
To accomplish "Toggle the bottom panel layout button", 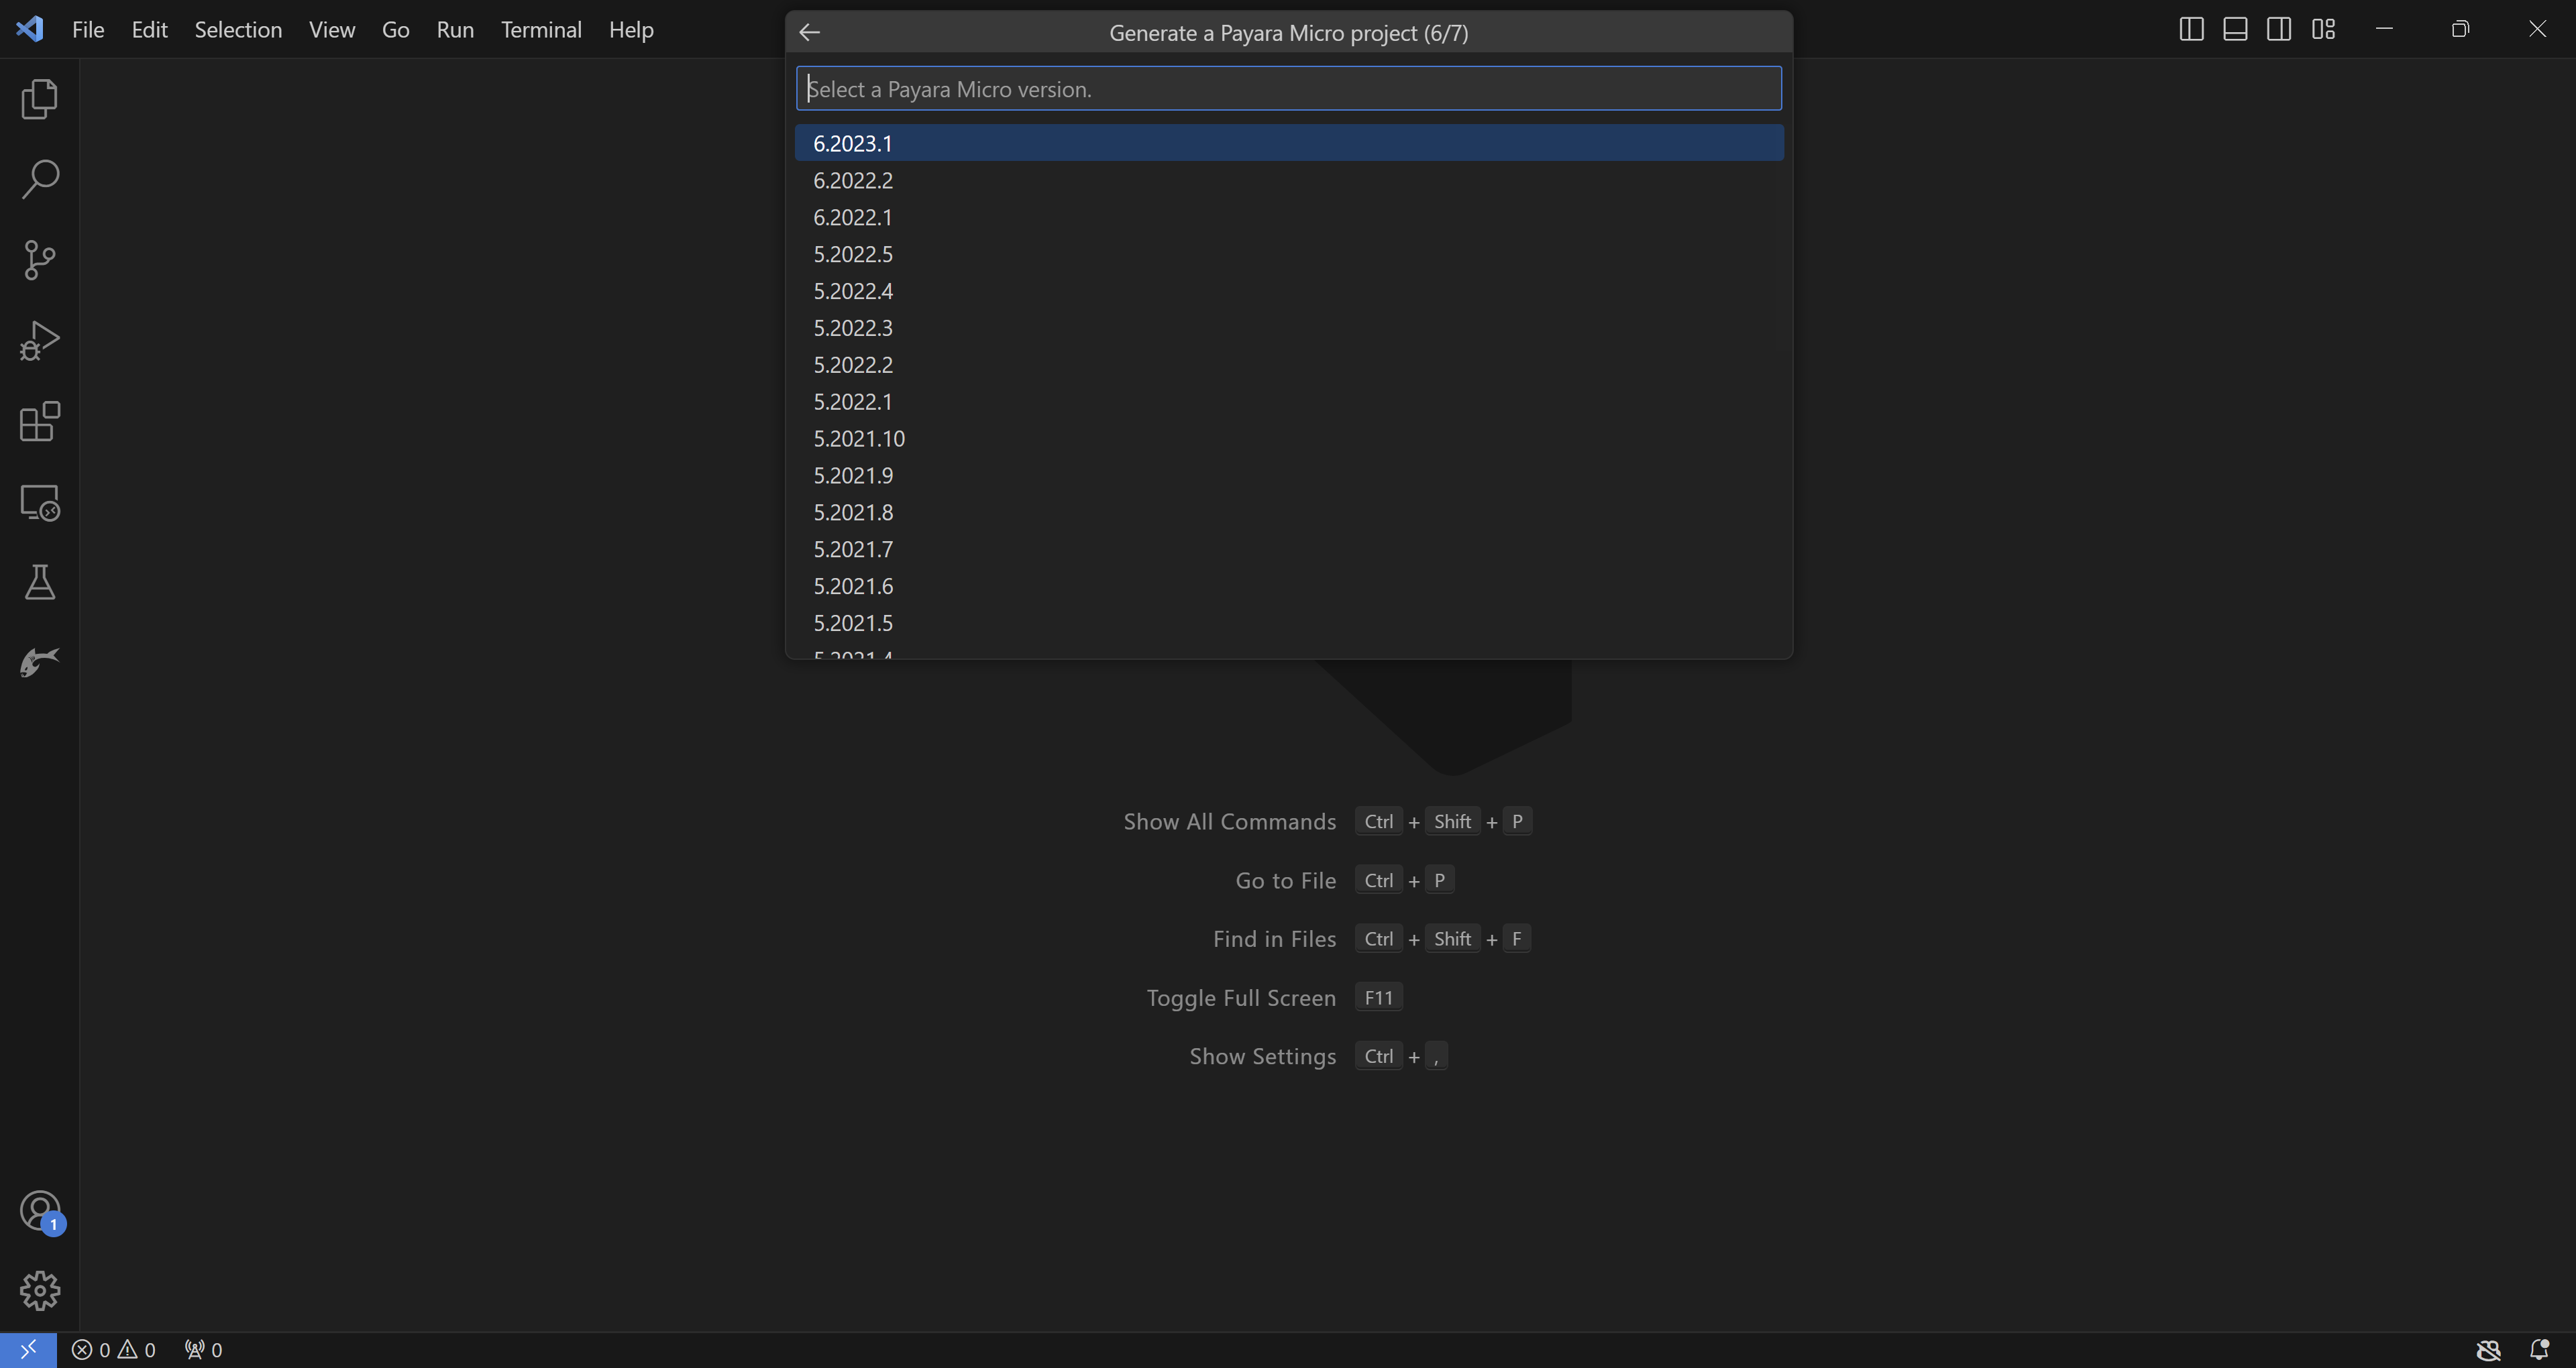I will point(2235,29).
